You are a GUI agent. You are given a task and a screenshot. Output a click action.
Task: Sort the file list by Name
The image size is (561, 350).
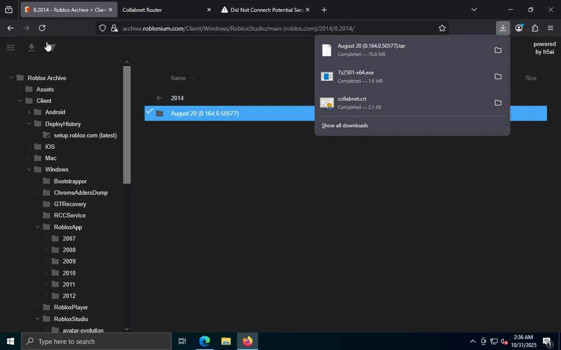tap(178, 78)
